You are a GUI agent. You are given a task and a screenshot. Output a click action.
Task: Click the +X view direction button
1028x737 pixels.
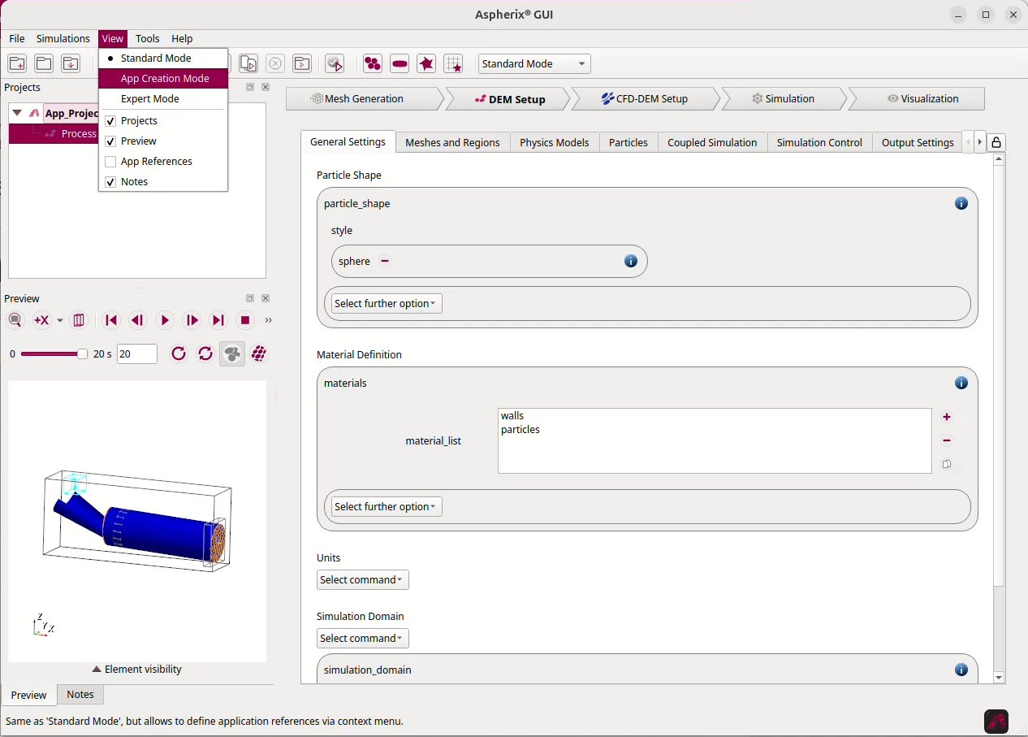[x=41, y=320]
